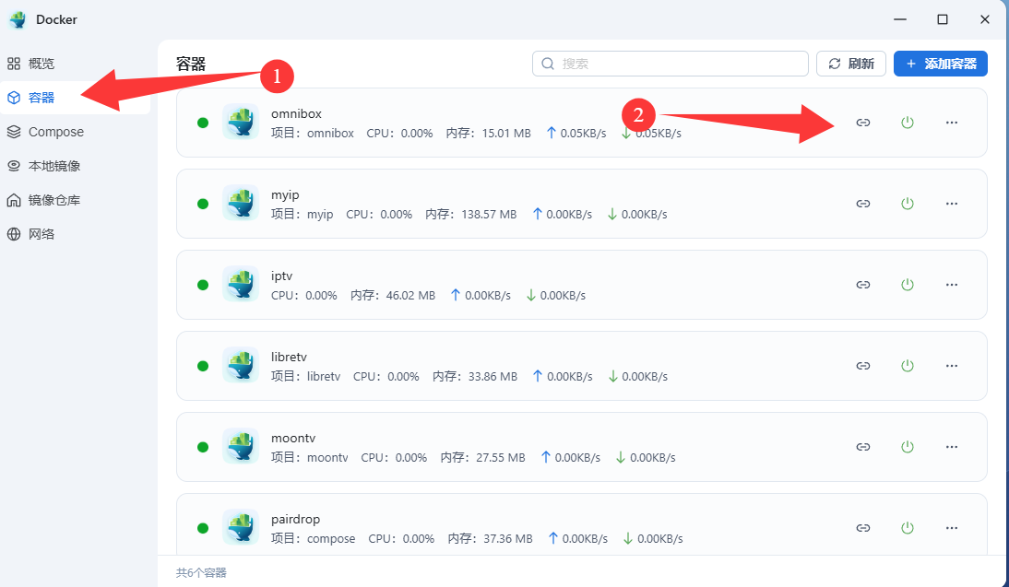Open the link icon for myip container
Viewport: 1009px width, 587px height.
(863, 203)
